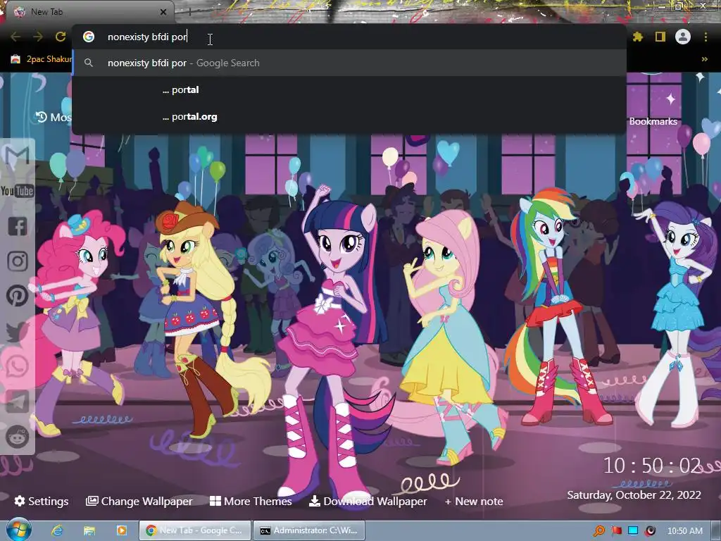721x541 pixels.
Task: Click Change Wallpaper
Action: (x=139, y=501)
